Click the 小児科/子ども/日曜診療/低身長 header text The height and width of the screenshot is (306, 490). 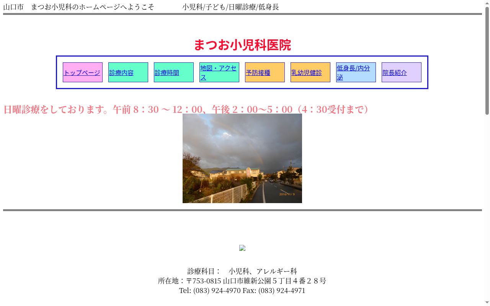(231, 7)
